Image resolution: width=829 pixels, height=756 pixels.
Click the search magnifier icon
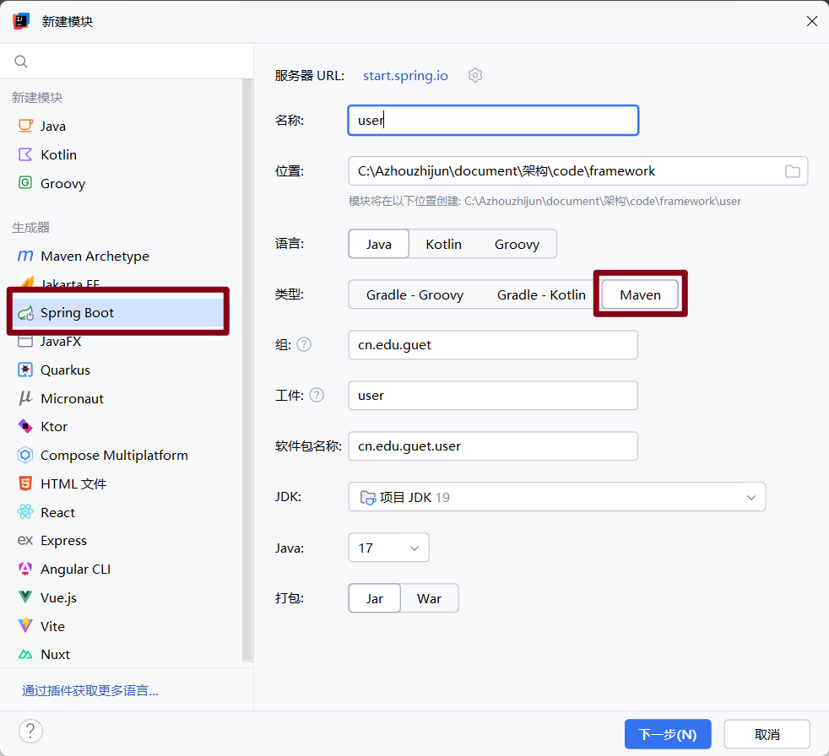click(x=21, y=62)
